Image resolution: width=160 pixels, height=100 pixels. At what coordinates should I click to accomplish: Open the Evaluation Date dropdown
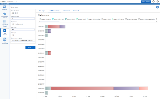coord(23,13)
